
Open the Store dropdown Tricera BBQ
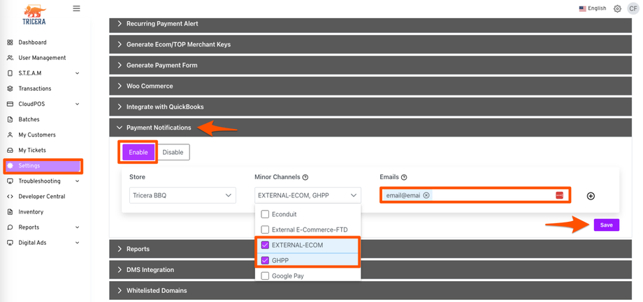coord(182,195)
